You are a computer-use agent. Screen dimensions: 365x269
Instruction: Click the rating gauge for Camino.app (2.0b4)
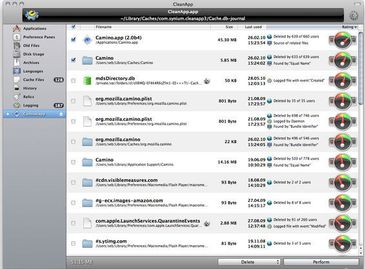pyautogui.click(x=342, y=40)
